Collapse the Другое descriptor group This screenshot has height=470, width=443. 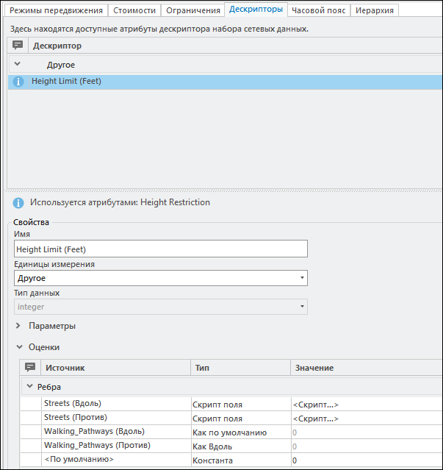[x=18, y=65]
